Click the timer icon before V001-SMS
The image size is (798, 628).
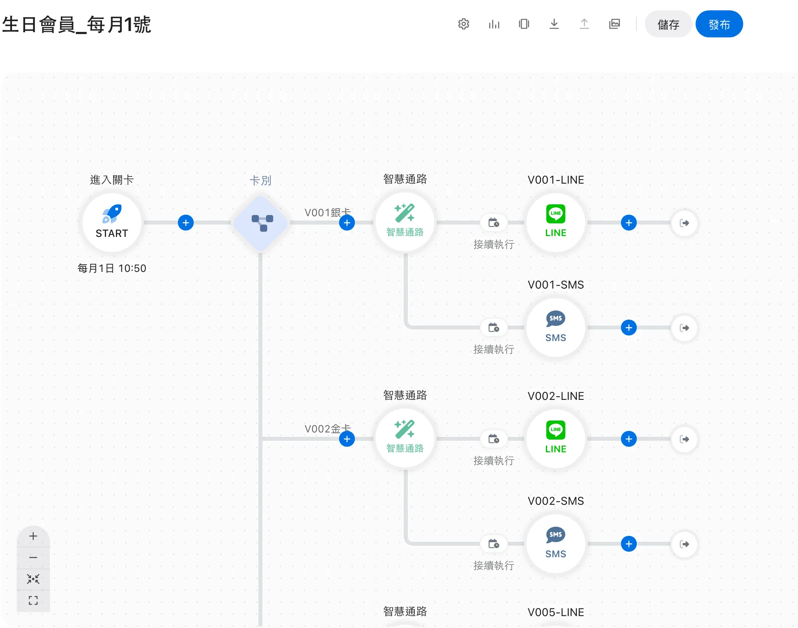pyautogui.click(x=494, y=328)
